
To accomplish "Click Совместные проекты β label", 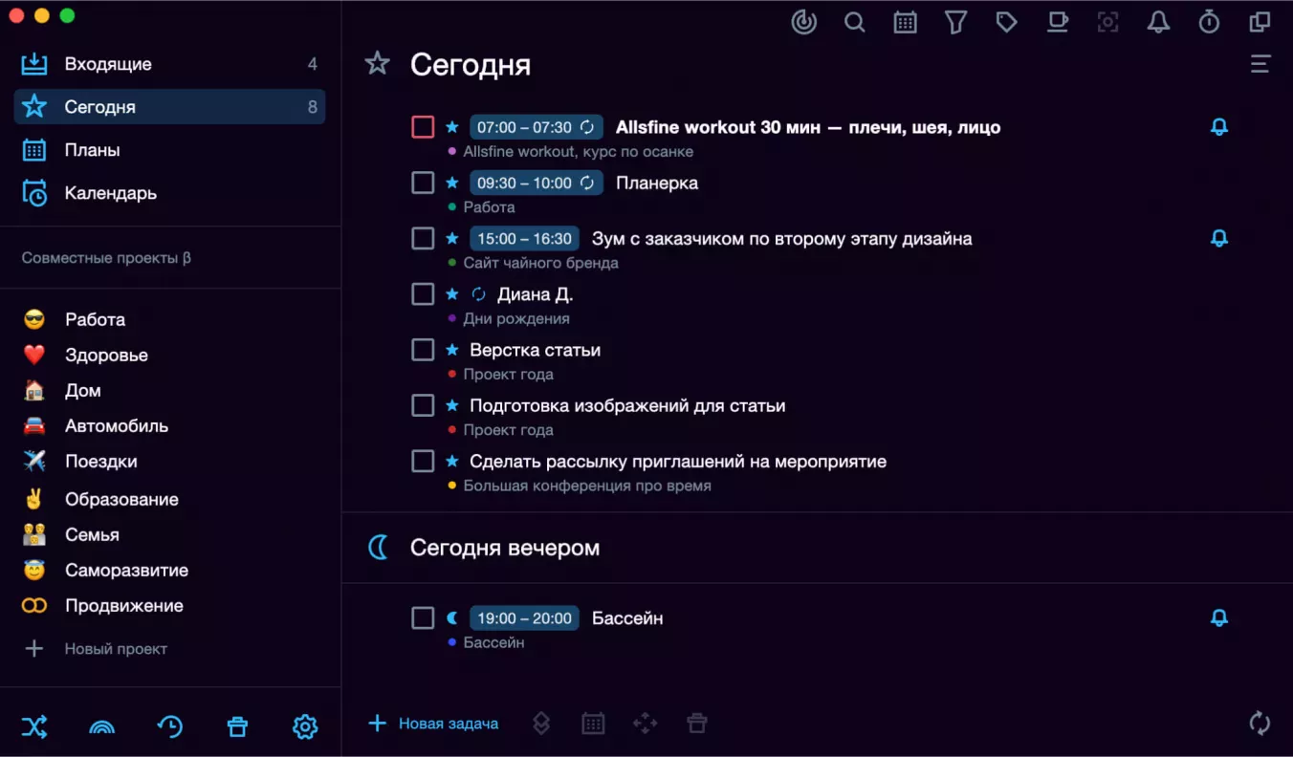I will (106, 258).
